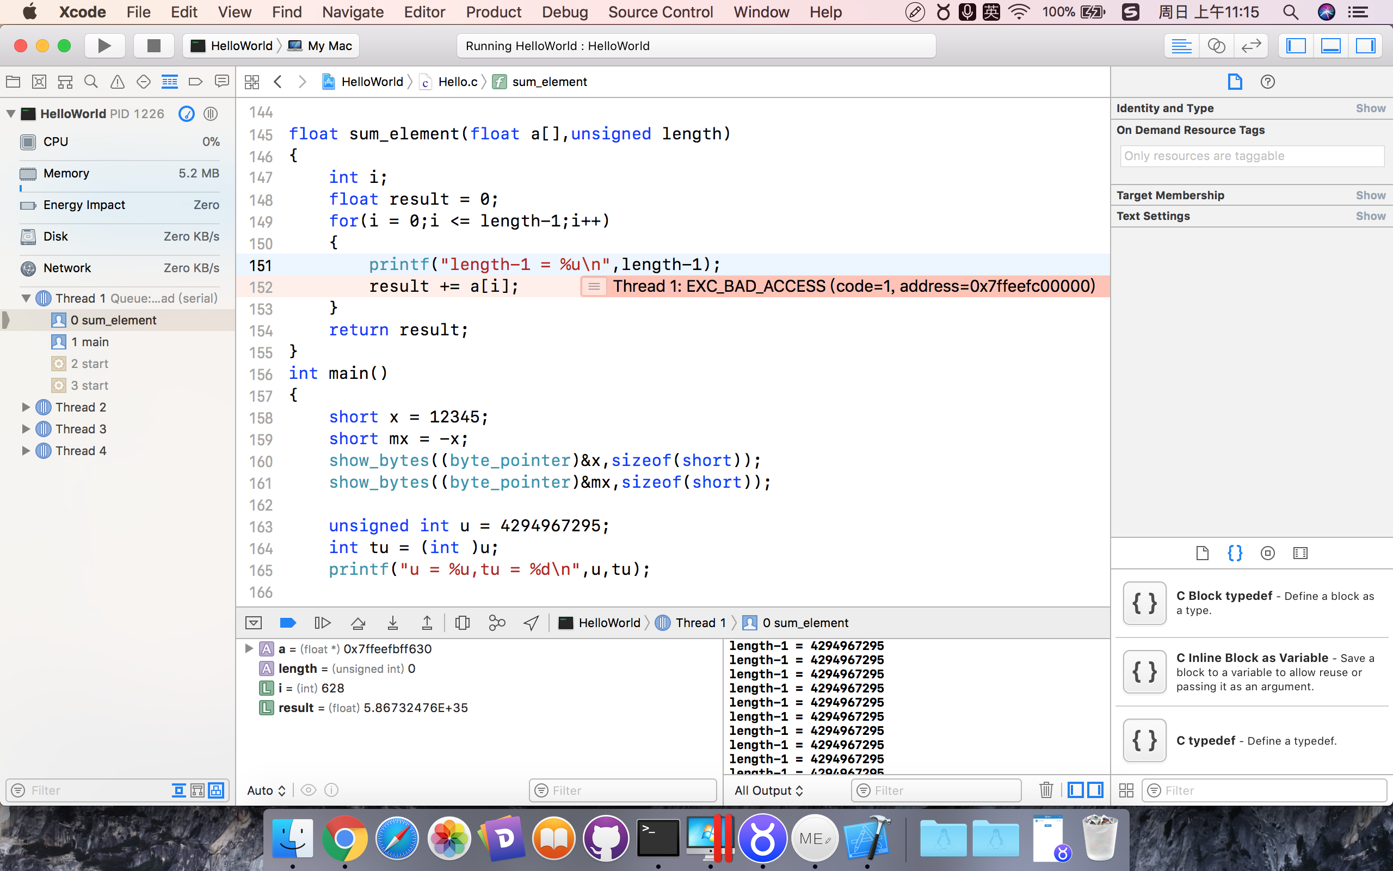Open All Output dropdown
Viewport: 1393px width, 871px height.
(768, 790)
